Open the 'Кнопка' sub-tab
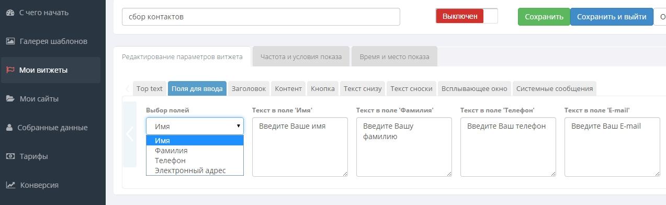Viewport: 666px width, 205px height. tap(323, 88)
